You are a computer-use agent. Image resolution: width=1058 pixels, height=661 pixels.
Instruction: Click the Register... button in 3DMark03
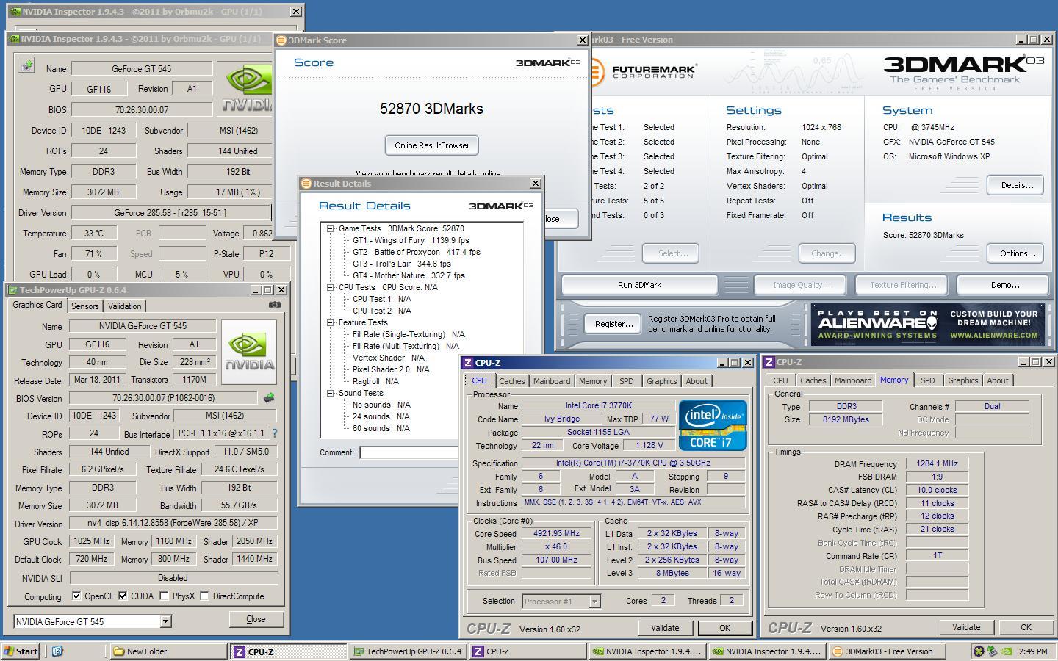click(613, 324)
